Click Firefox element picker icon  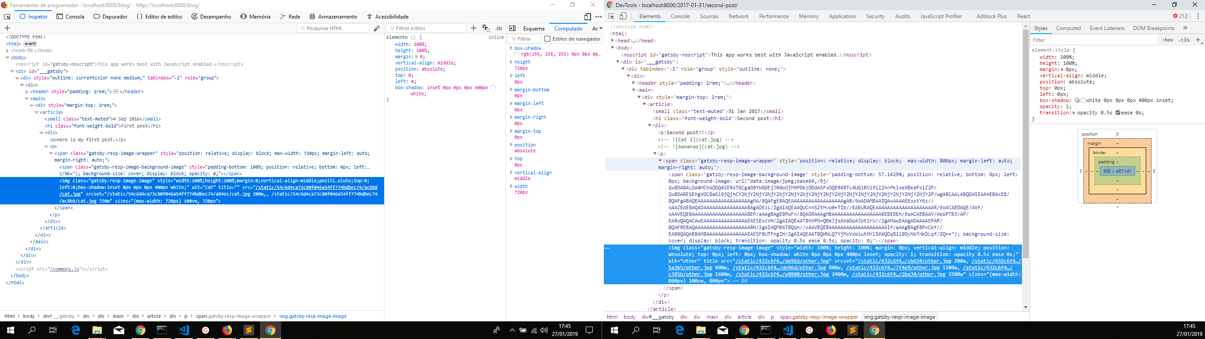coord(7,17)
